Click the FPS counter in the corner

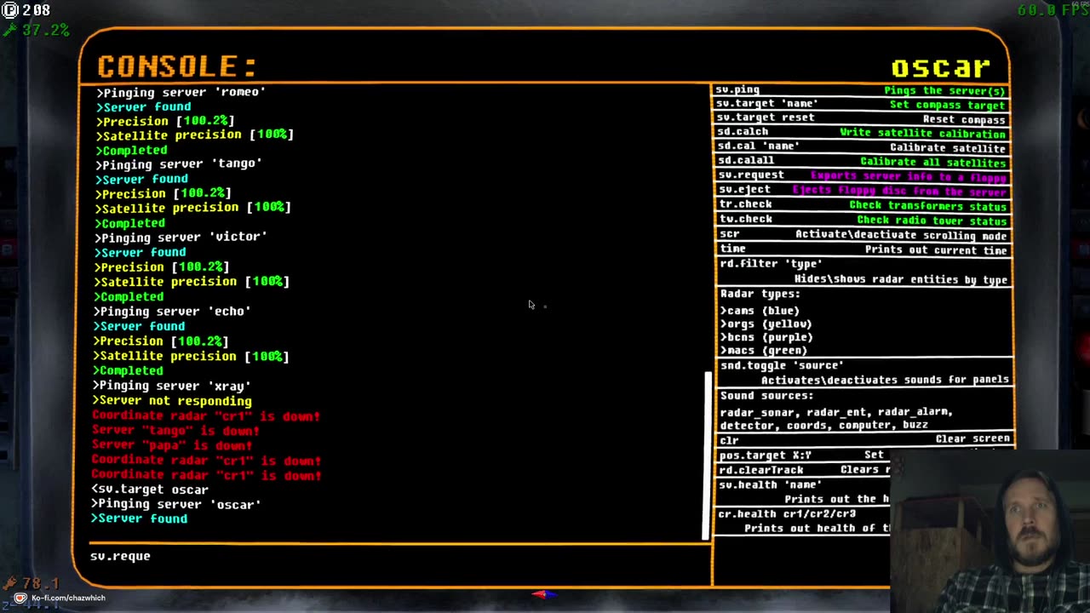coord(1053,10)
